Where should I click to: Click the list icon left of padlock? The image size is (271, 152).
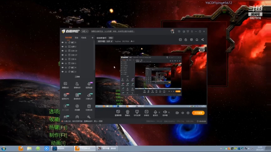180,40
